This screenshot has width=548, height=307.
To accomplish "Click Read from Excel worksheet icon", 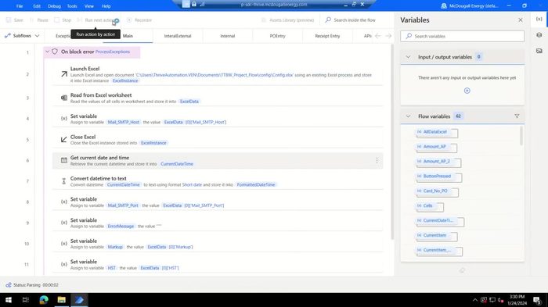I will point(64,98).
